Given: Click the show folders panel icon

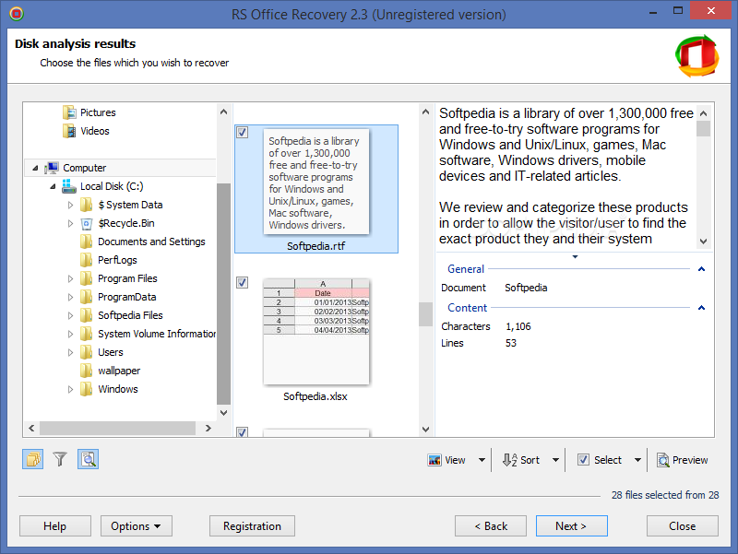Looking at the screenshot, I should [33, 459].
